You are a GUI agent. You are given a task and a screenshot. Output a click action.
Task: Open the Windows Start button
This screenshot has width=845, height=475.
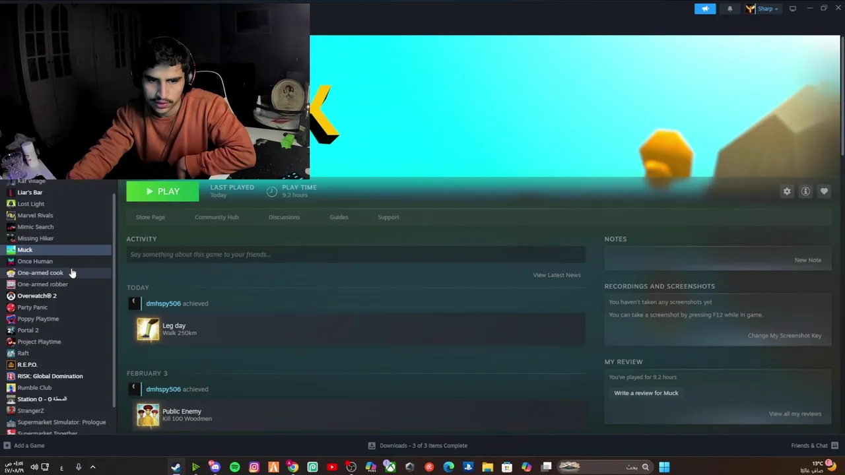tap(664, 467)
